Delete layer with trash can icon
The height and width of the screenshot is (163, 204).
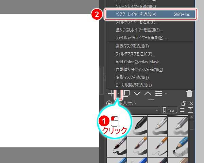click(189, 93)
